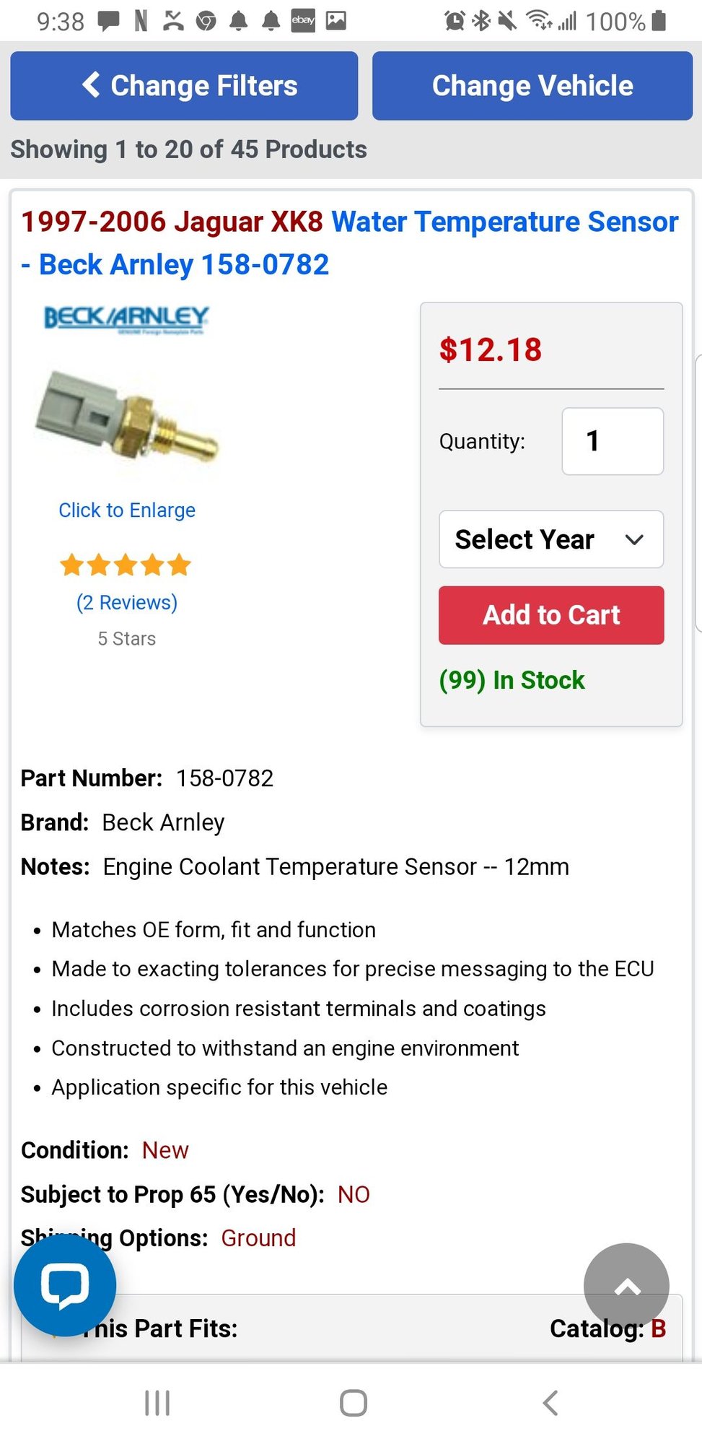
Task: Tap the Android recent apps icon
Action: point(157,1403)
